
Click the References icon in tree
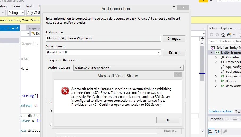[222, 62]
